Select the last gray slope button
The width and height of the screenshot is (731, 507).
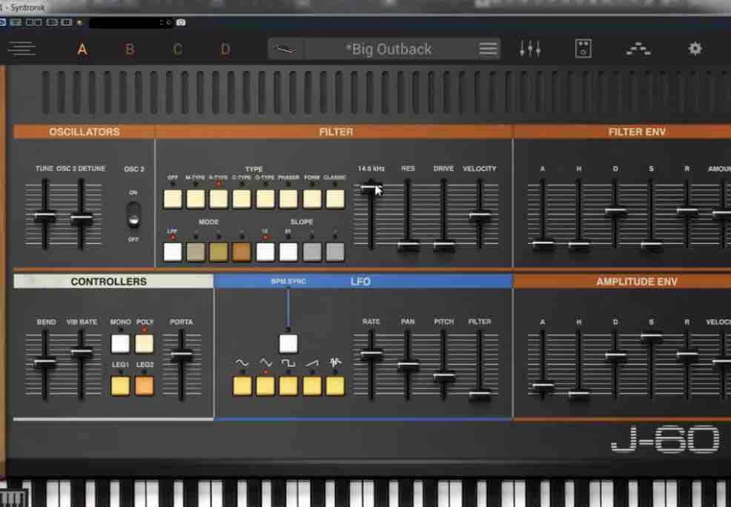click(x=334, y=251)
